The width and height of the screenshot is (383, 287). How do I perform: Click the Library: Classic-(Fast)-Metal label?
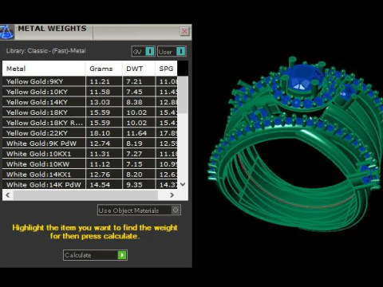pos(45,51)
